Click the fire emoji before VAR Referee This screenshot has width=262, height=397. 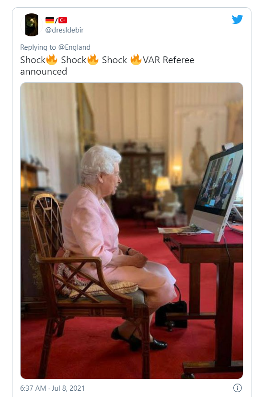click(x=136, y=60)
